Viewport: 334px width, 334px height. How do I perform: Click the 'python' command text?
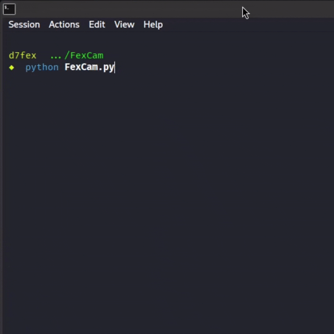[x=42, y=67]
